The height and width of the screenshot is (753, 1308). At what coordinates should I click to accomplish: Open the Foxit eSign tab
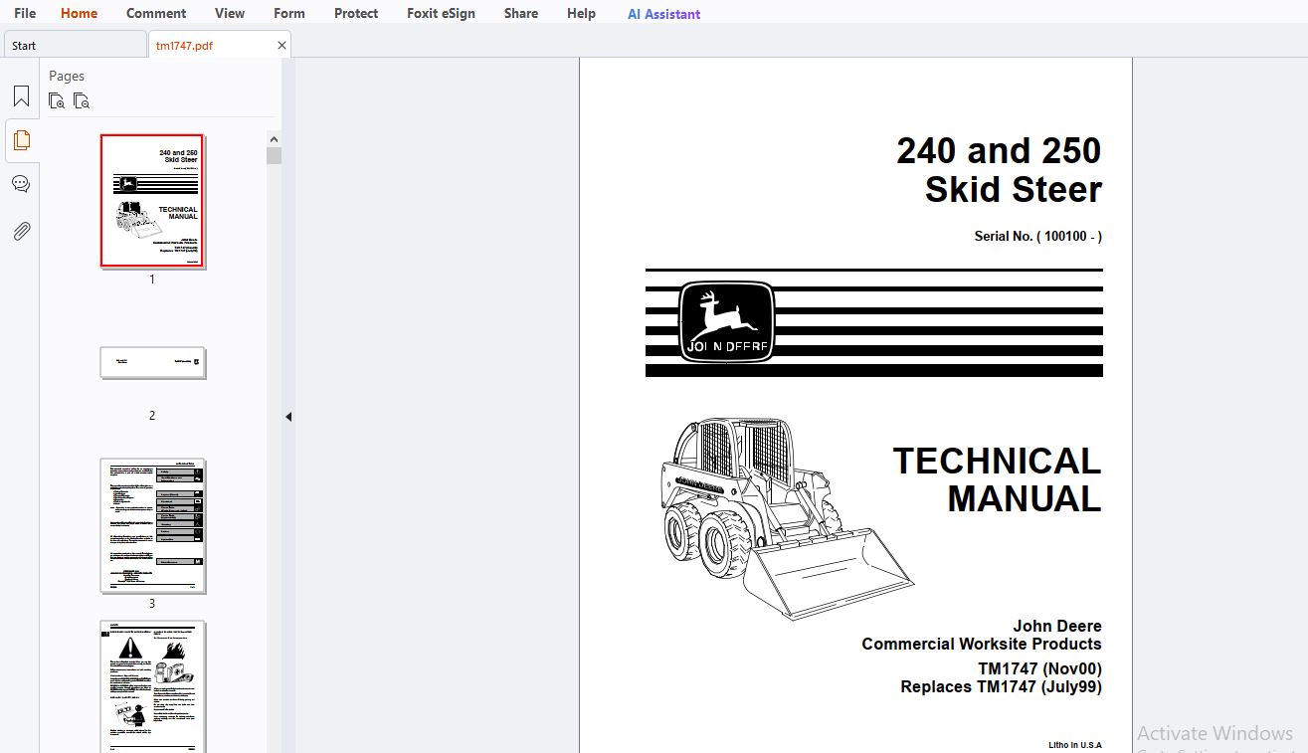point(441,13)
